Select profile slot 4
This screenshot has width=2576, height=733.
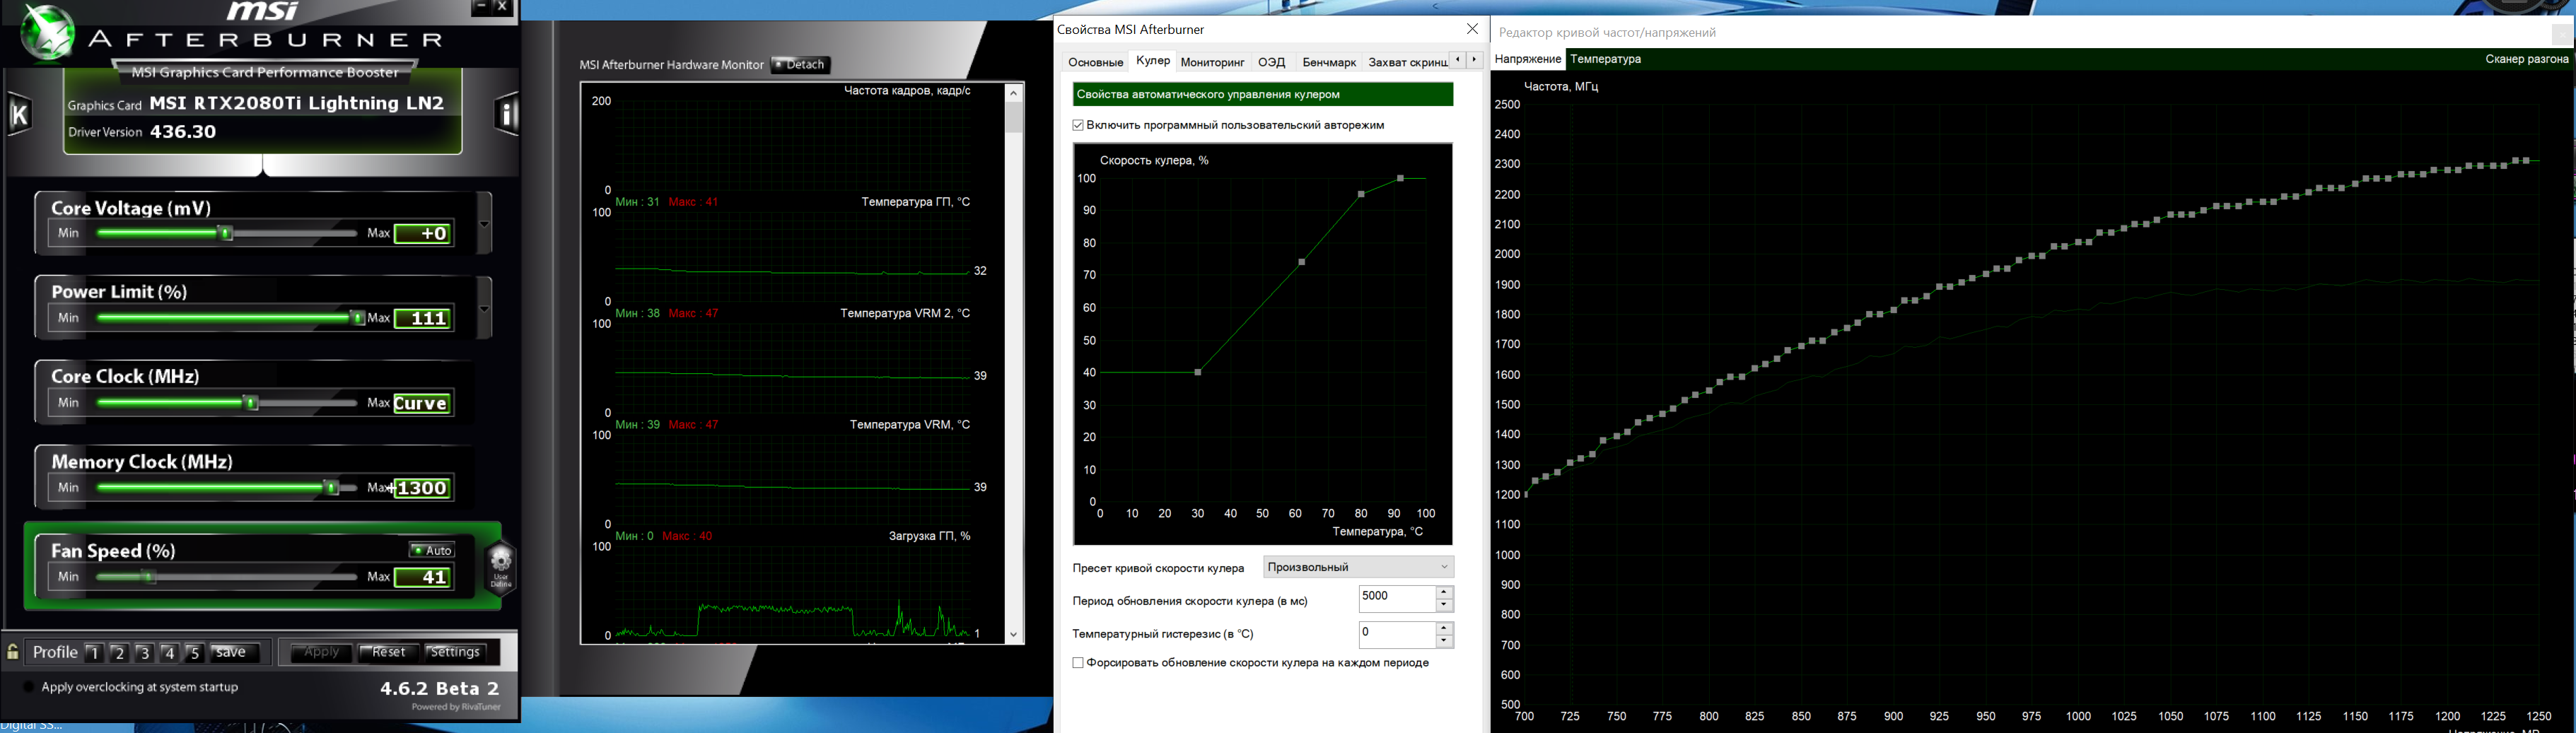pyautogui.click(x=169, y=653)
